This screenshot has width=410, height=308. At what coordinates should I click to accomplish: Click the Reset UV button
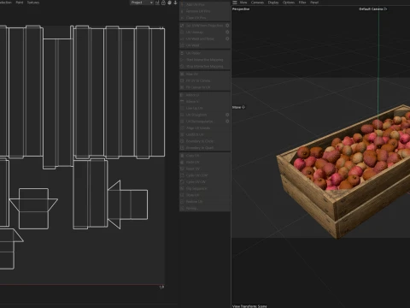205,169
